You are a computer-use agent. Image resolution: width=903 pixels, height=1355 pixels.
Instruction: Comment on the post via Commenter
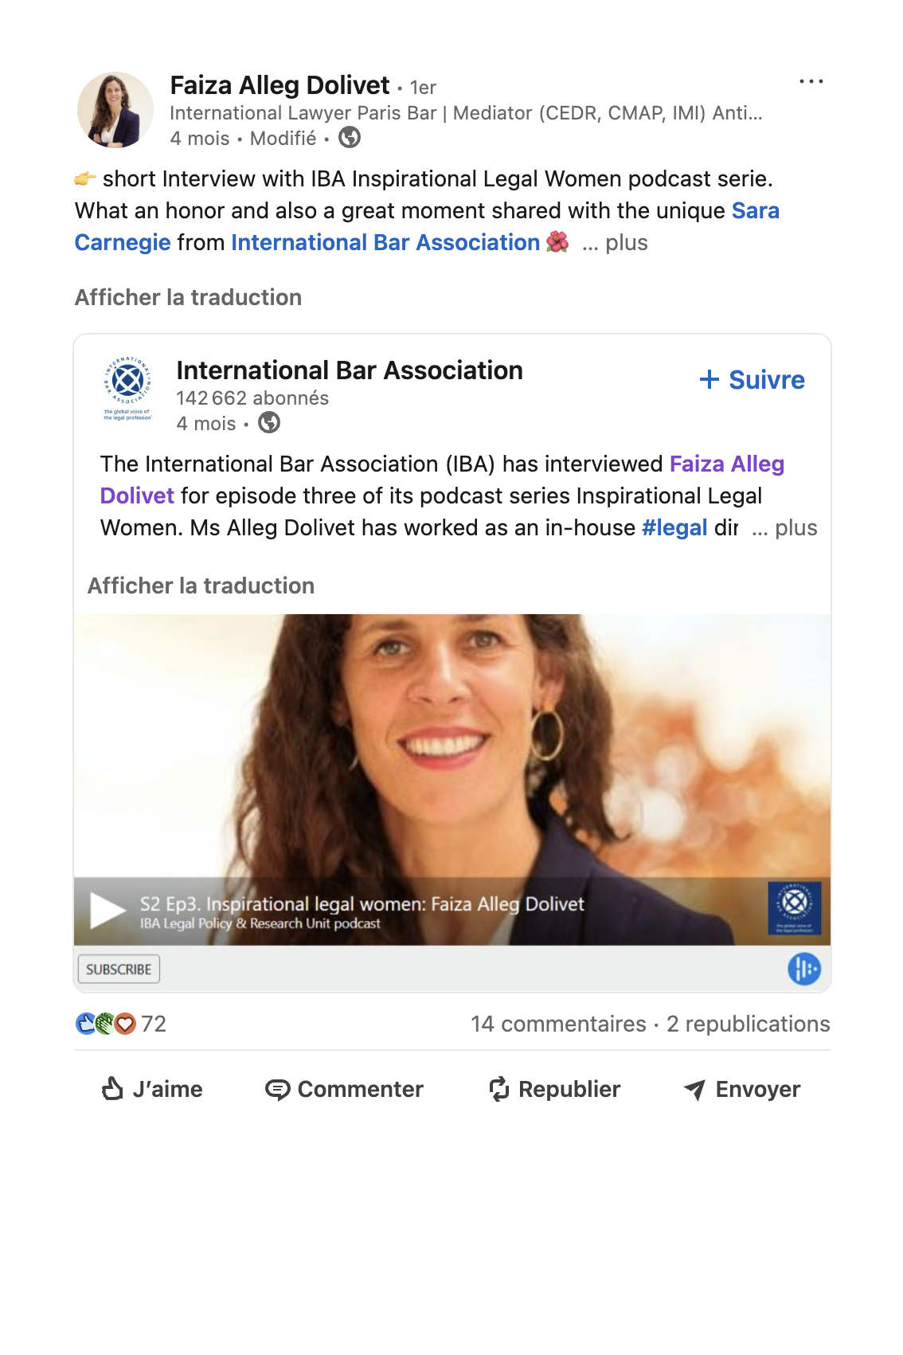coord(344,1089)
